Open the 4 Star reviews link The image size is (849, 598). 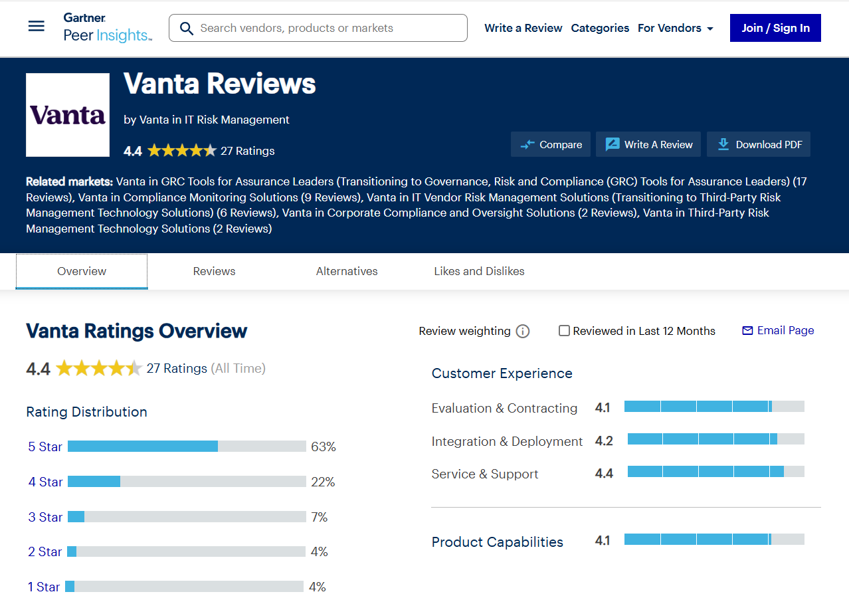[x=45, y=482]
